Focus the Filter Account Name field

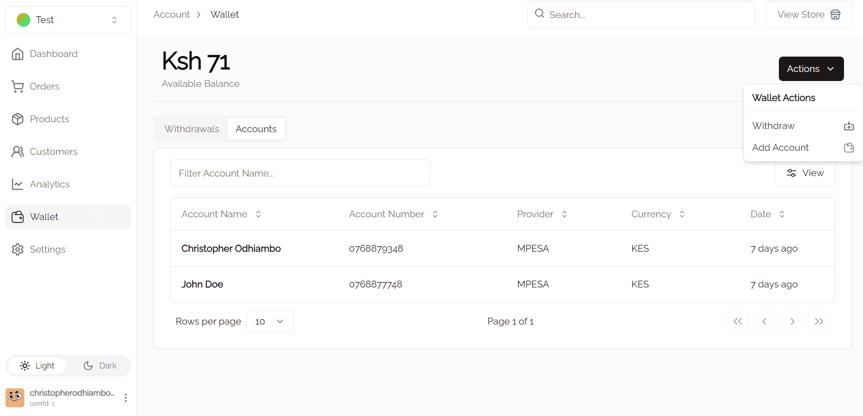(x=300, y=173)
